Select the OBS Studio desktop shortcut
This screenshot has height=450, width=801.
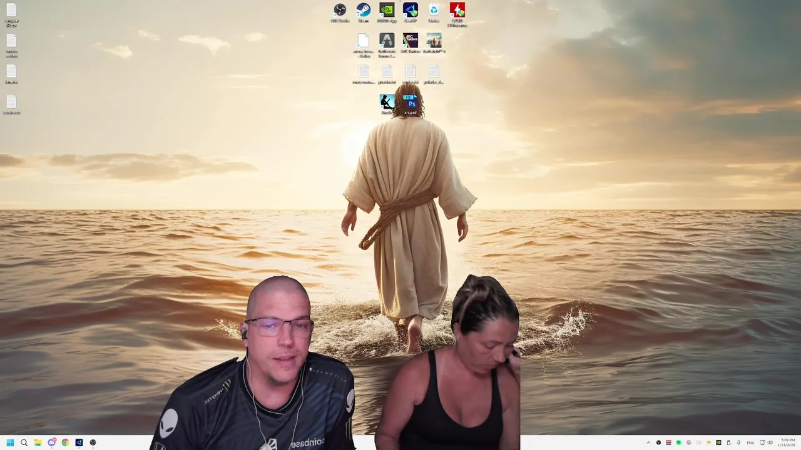[340, 12]
